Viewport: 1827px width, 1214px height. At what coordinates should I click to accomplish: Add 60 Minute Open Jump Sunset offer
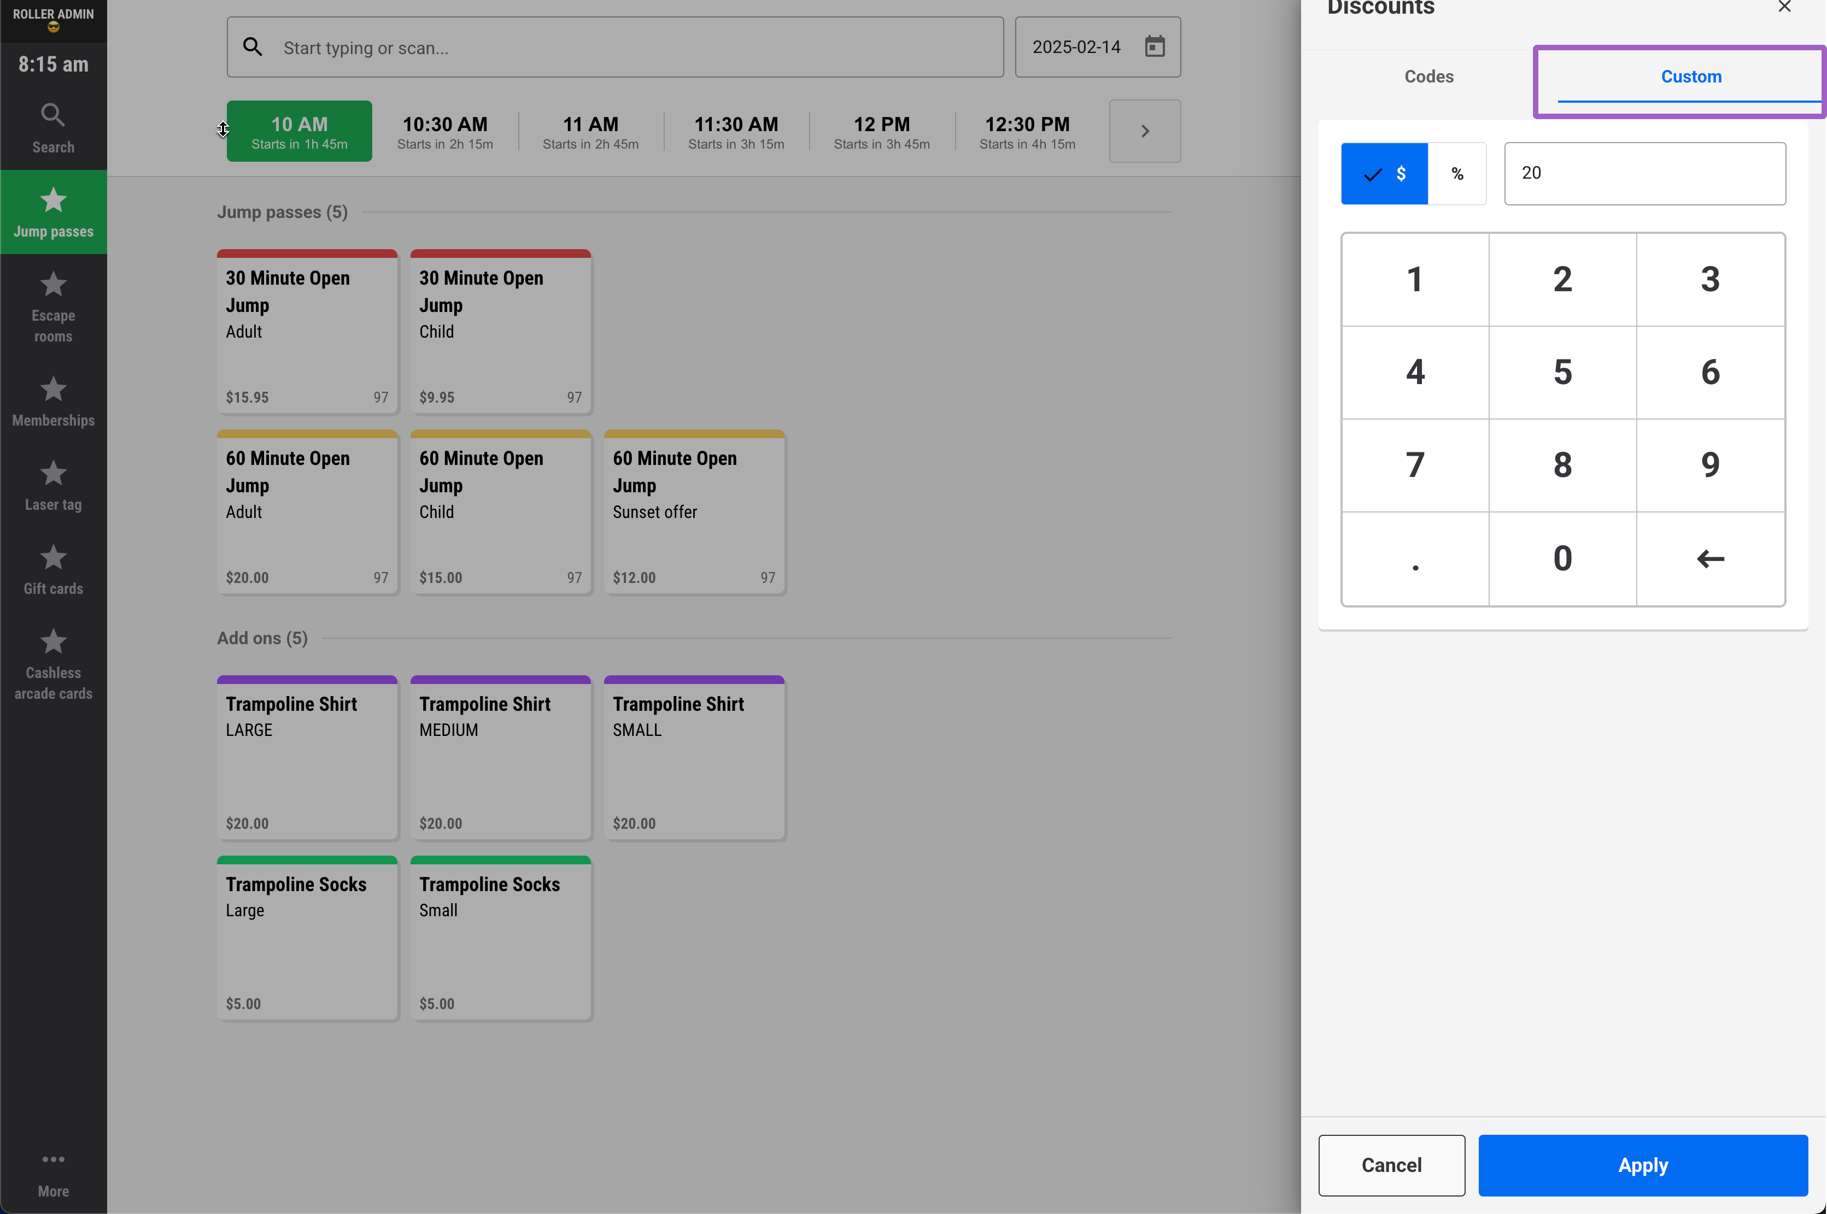[694, 512]
